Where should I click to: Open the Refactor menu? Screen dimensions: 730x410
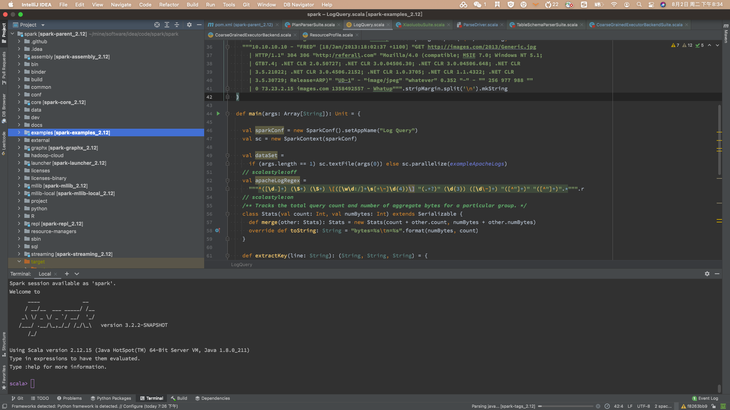169,5
